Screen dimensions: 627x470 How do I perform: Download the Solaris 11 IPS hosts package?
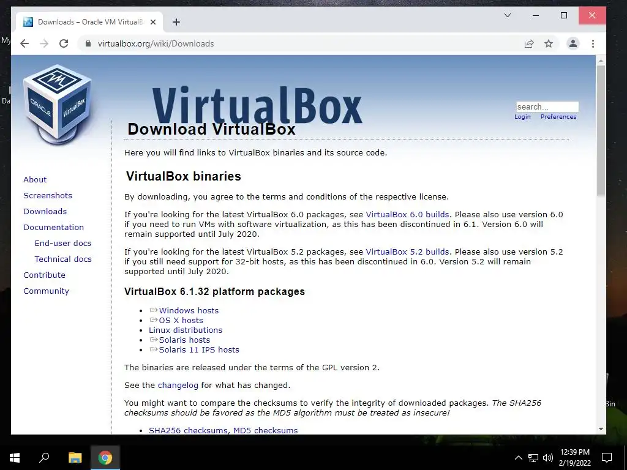199,349
